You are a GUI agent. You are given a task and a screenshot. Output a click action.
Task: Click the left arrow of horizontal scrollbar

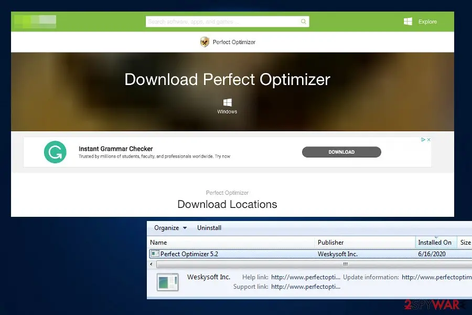151,265
